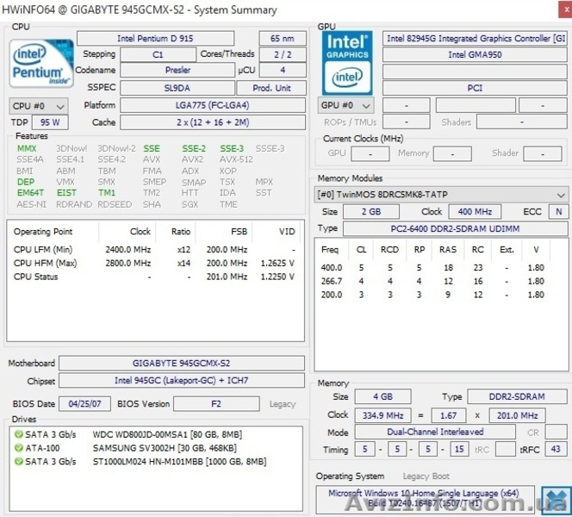Click the Memory Type DDR2-SDRAM field

click(517, 396)
